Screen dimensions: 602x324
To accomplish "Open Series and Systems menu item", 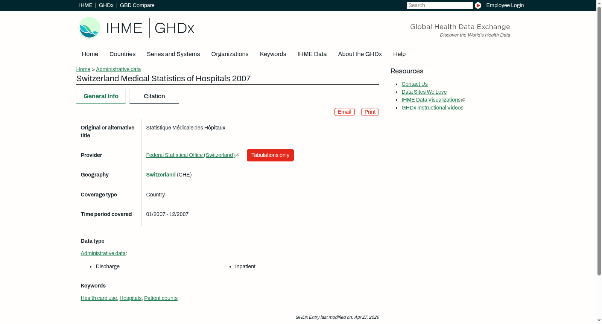I will point(173,54).
